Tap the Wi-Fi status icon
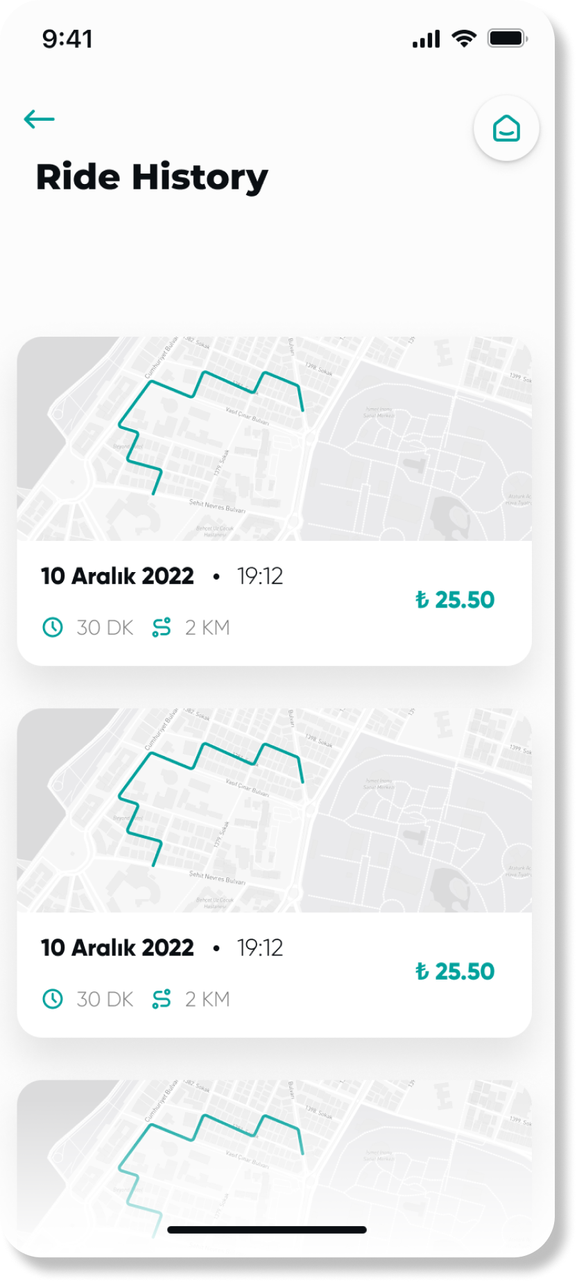 point(464,38)
